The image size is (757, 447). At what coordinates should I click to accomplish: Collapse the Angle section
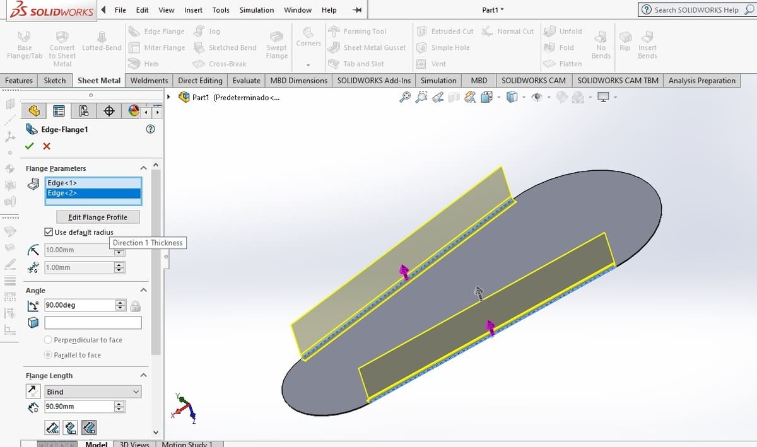pyautogui.click(x=143, y=291)
